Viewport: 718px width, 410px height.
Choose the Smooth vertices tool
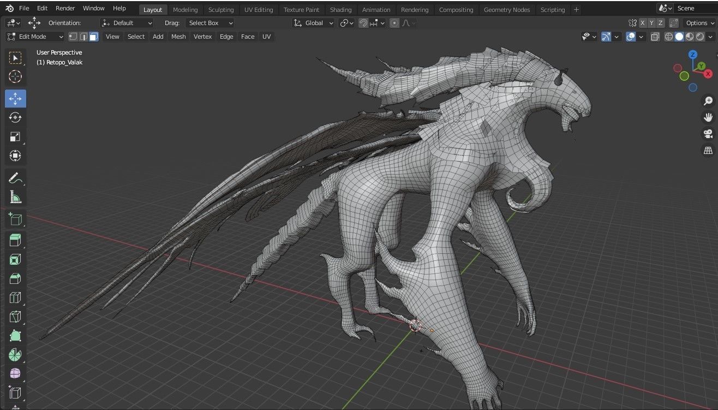coord(15,374)
